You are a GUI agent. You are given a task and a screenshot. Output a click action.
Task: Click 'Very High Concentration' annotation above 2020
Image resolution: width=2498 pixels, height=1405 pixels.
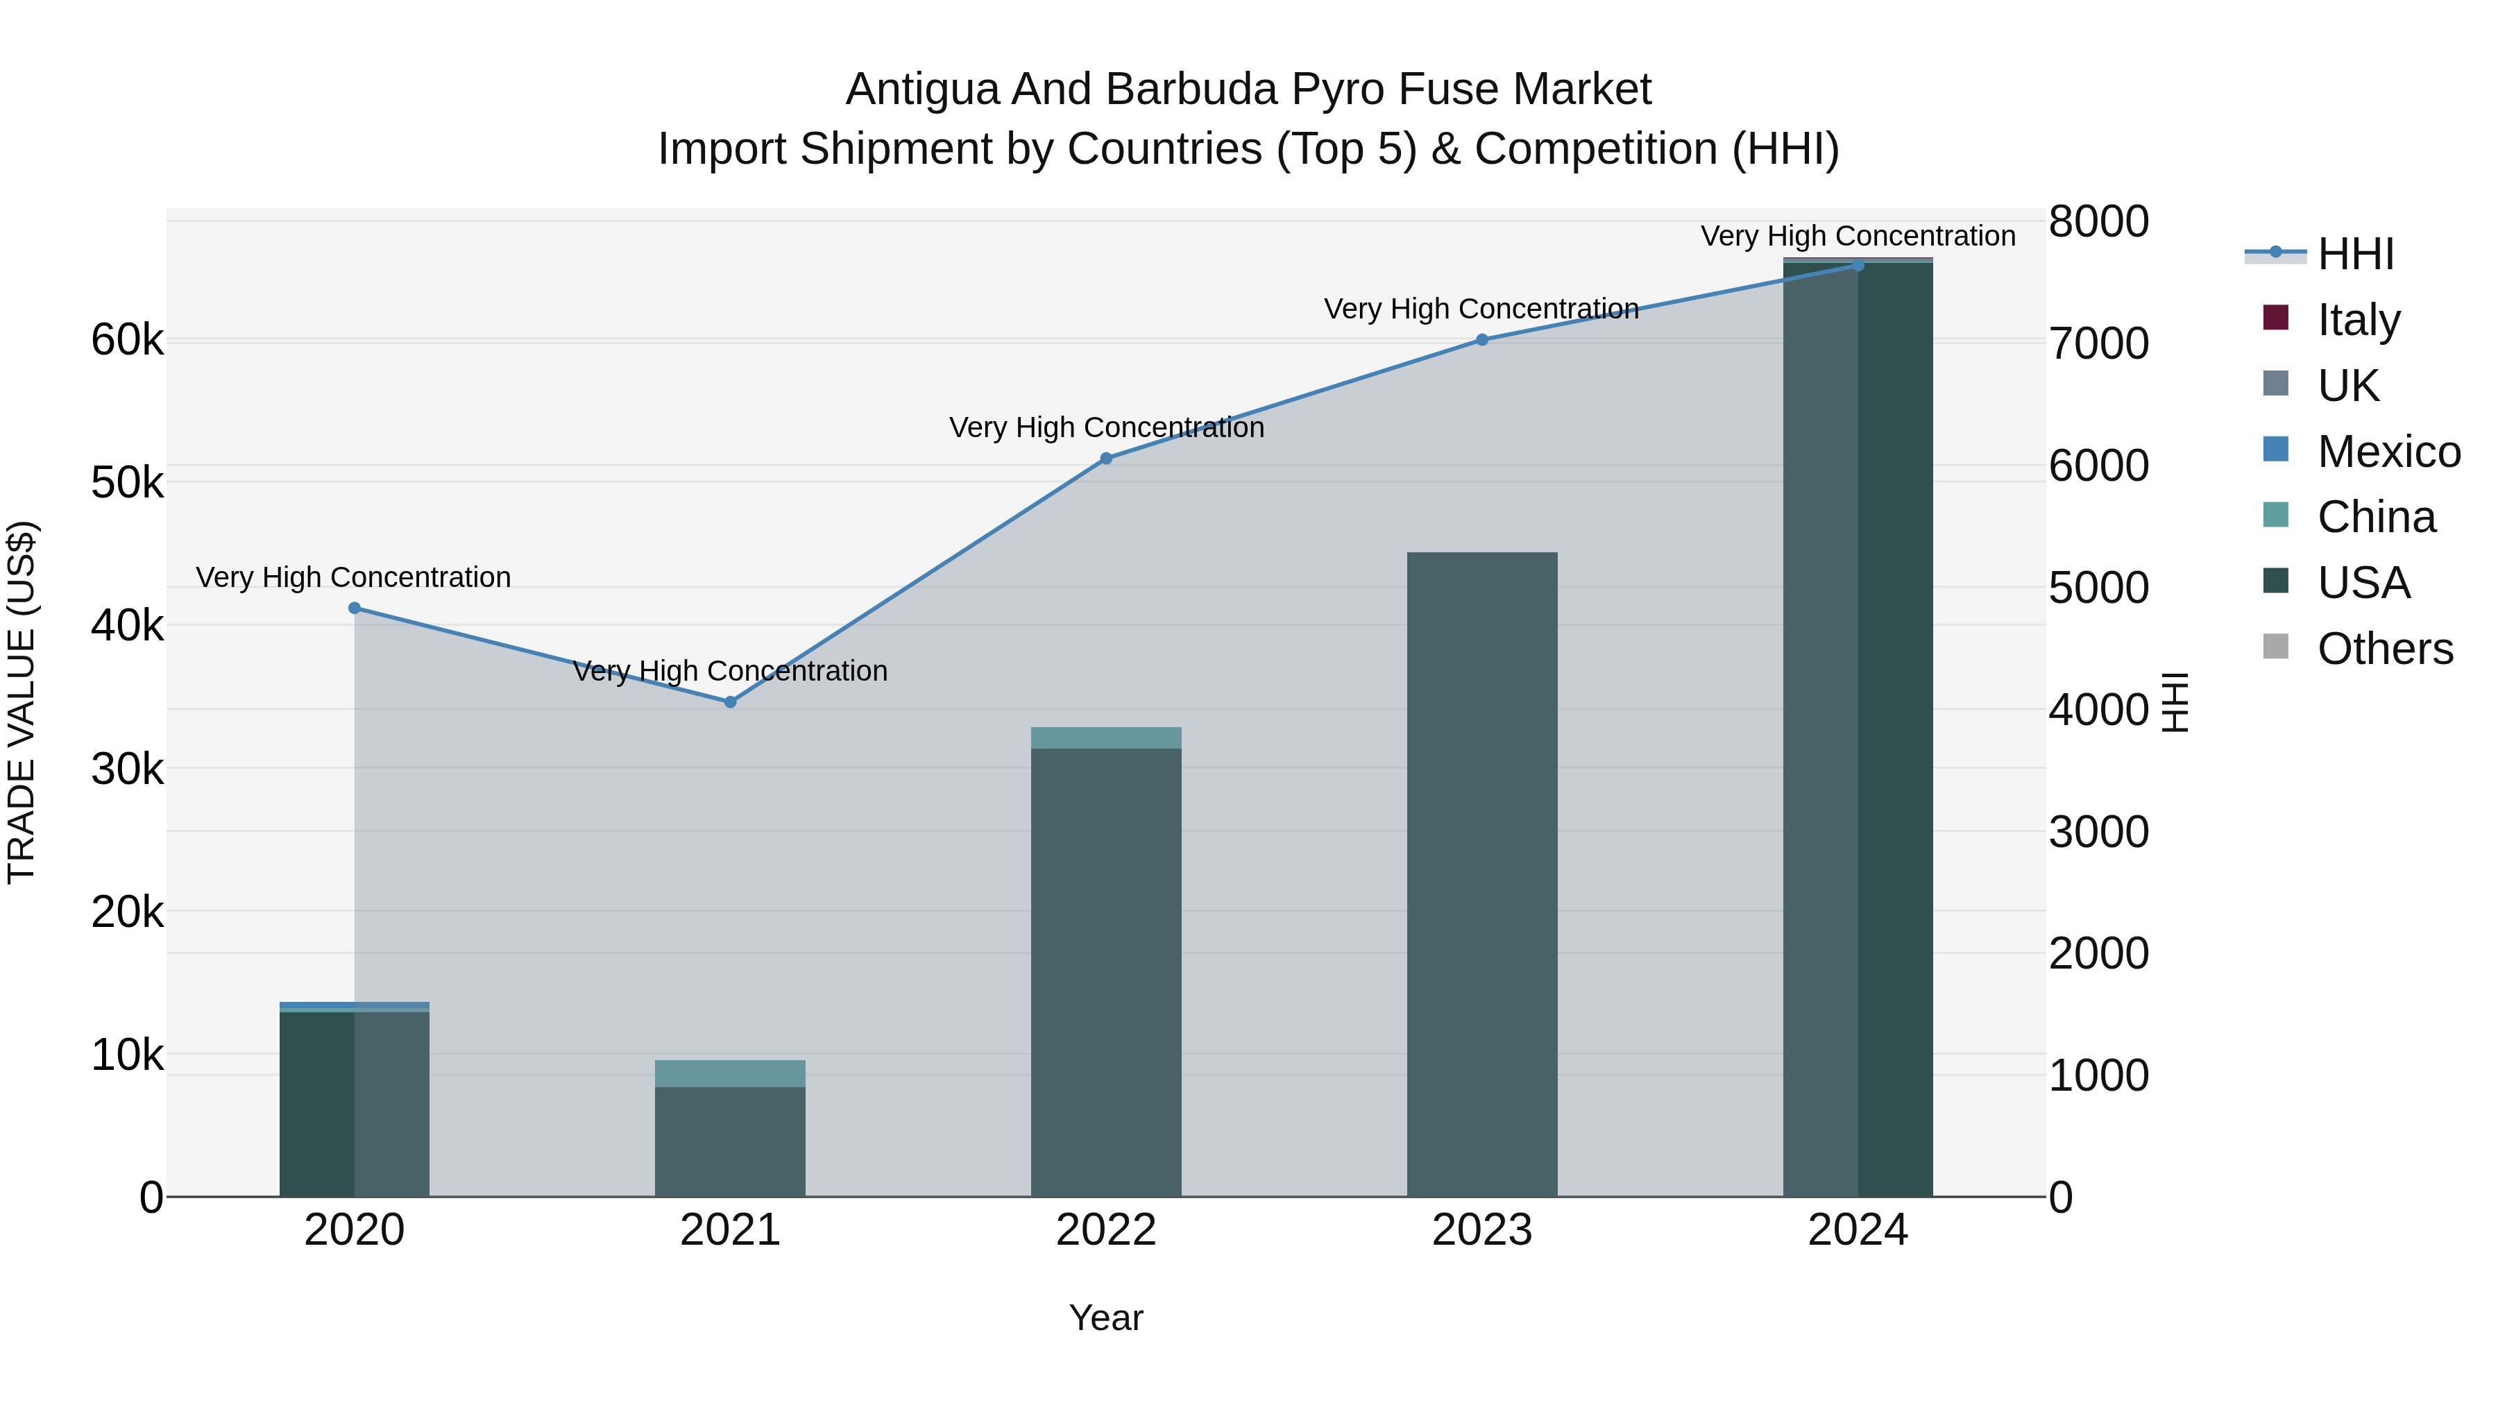[x=353, y=577]
